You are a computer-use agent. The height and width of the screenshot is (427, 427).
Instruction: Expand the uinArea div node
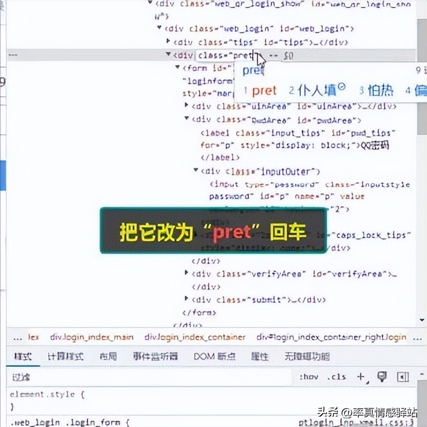point(186,105)
